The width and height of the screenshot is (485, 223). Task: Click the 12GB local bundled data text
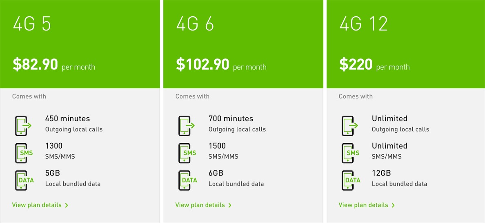399,178
